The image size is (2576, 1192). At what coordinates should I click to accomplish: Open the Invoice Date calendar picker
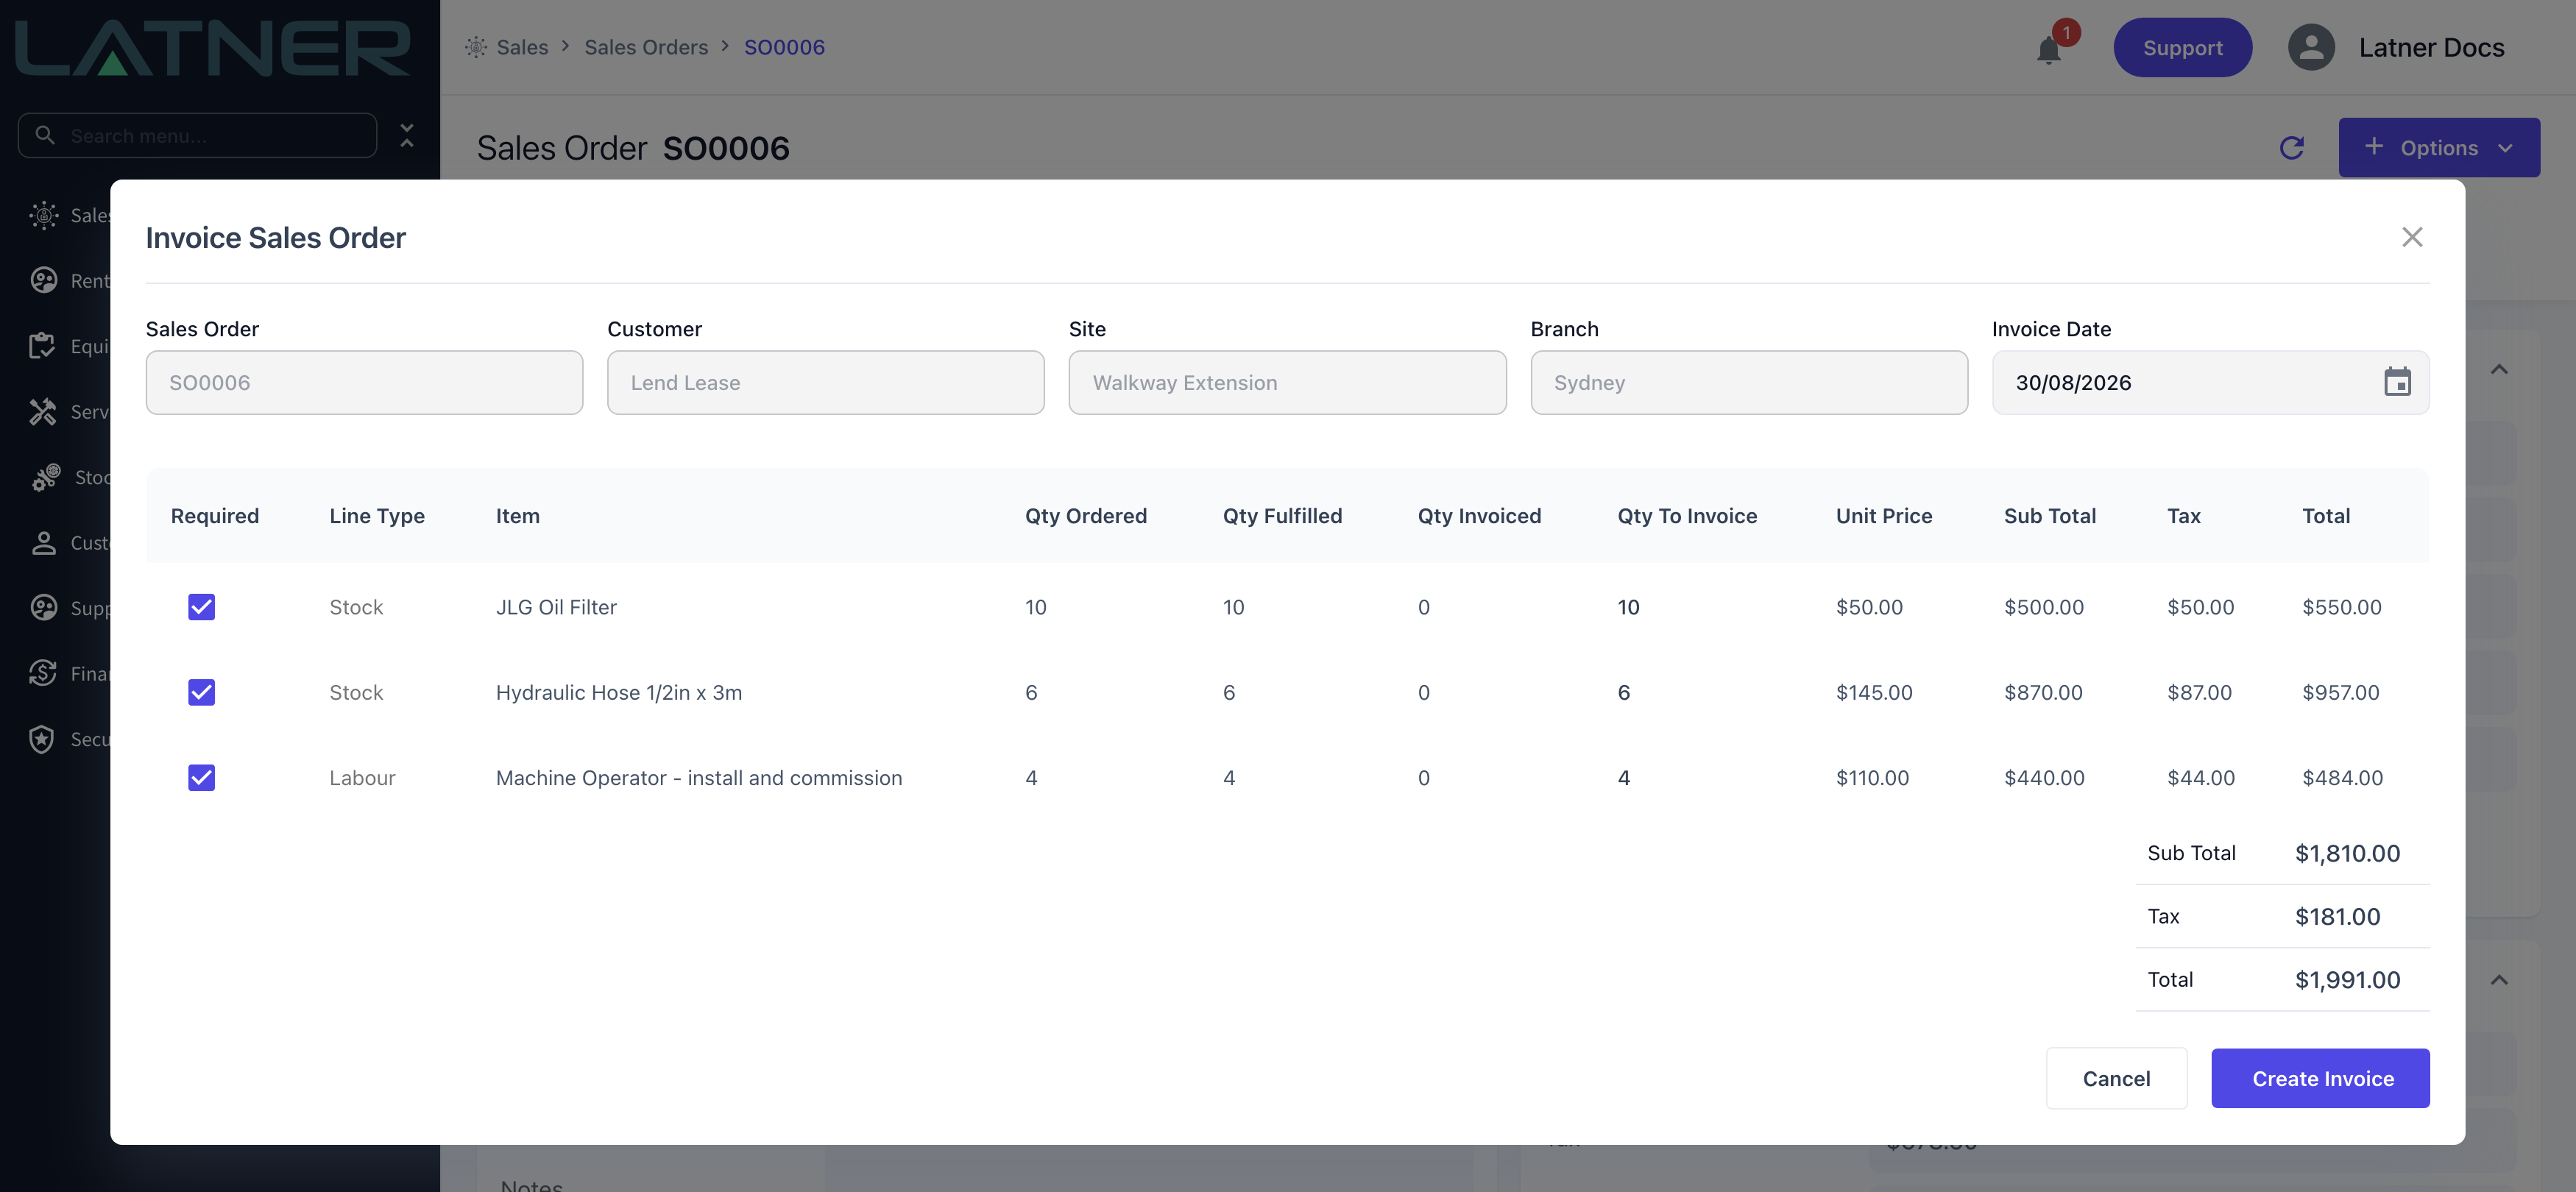pos(2397,382)
